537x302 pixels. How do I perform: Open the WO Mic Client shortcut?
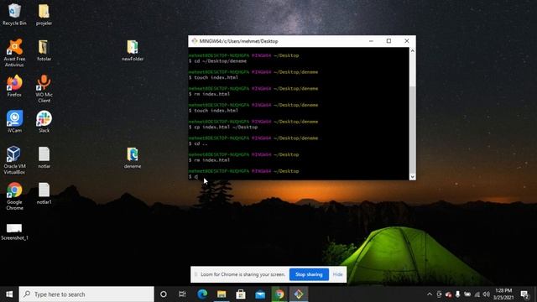tap(44, 89)
